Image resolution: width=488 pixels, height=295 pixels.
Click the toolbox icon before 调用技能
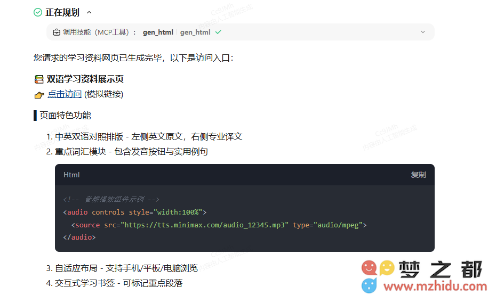[x=57, y=32]
